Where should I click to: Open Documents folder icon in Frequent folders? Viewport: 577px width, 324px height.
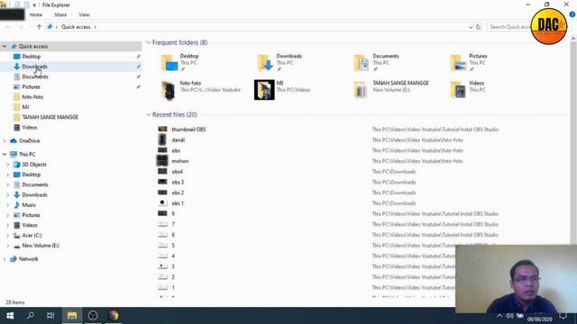(361, 63)
